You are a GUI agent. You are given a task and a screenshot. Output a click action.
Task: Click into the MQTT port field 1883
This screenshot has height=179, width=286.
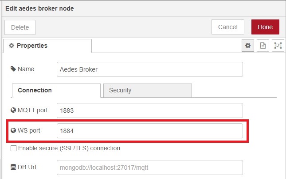150,110
